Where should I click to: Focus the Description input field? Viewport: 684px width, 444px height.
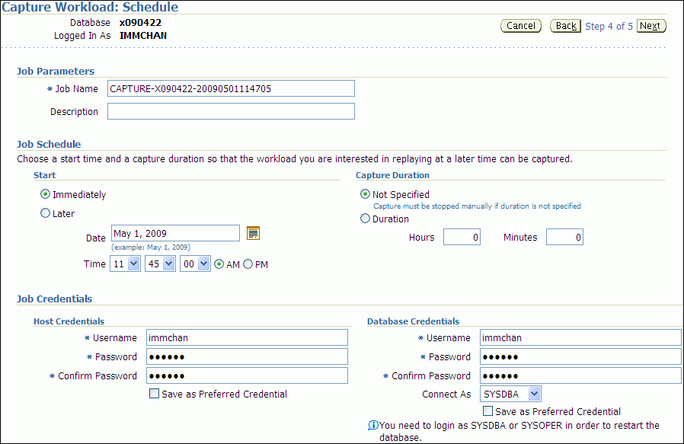(x=231, y=111)
